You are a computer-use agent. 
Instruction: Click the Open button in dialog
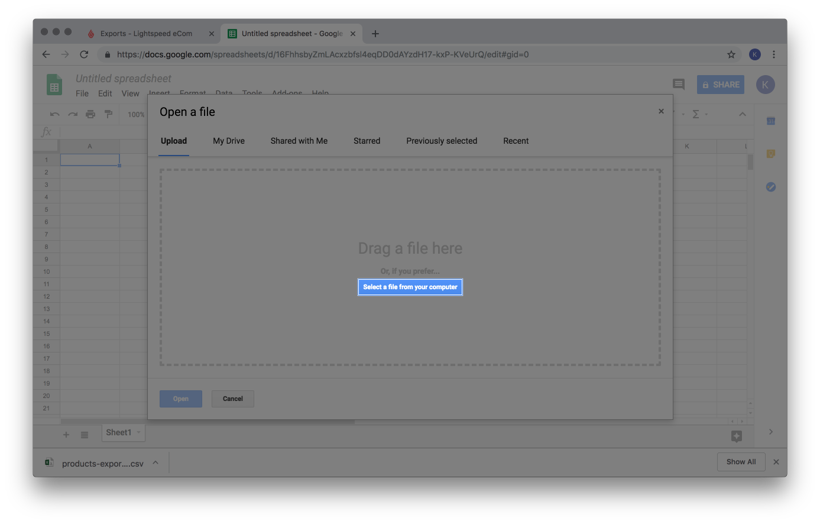coord(181,399)
